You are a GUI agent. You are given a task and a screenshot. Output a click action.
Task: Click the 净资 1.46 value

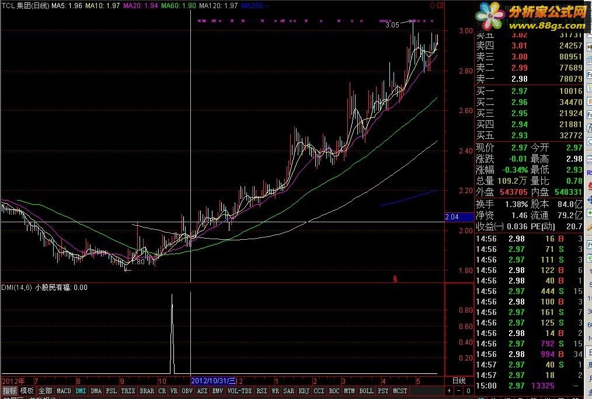pyautogui.click(x=520, y=215)
